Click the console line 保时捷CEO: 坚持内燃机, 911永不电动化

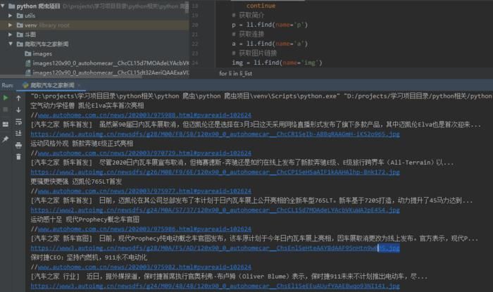click(89, 258)
